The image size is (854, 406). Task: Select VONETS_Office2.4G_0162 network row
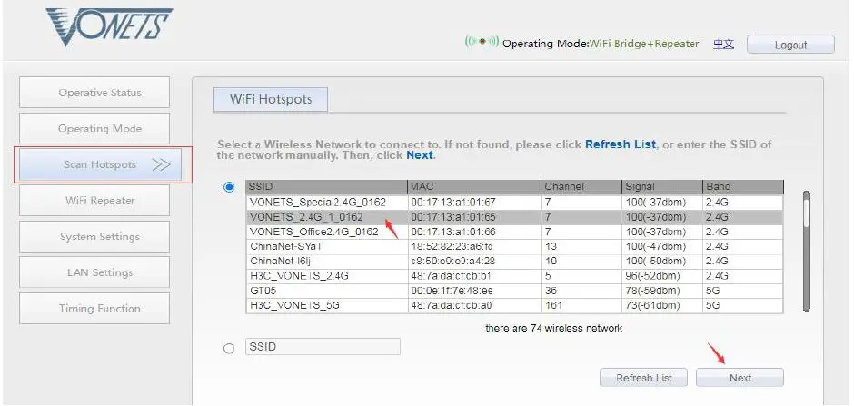pos(514,232)
